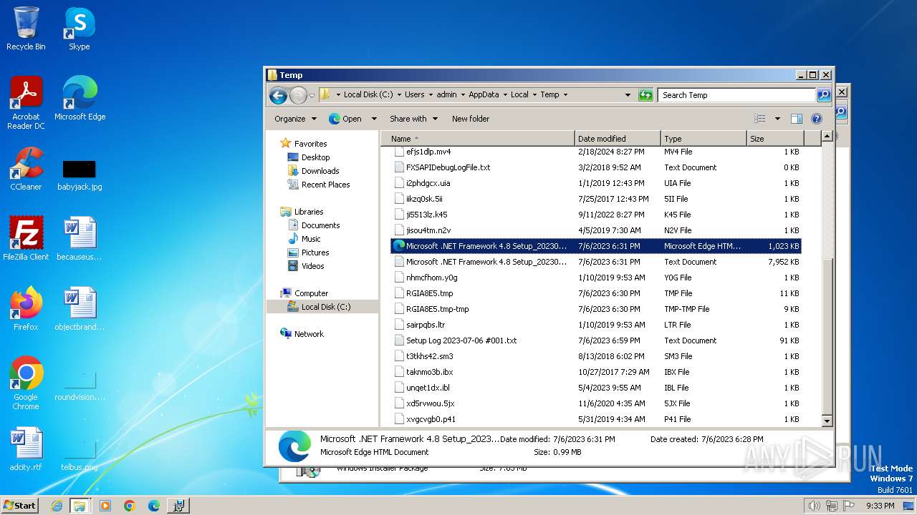Open Microsoft Edge desktop shortcut
This screenshot has width=917, height=515.
click(80, 99)
